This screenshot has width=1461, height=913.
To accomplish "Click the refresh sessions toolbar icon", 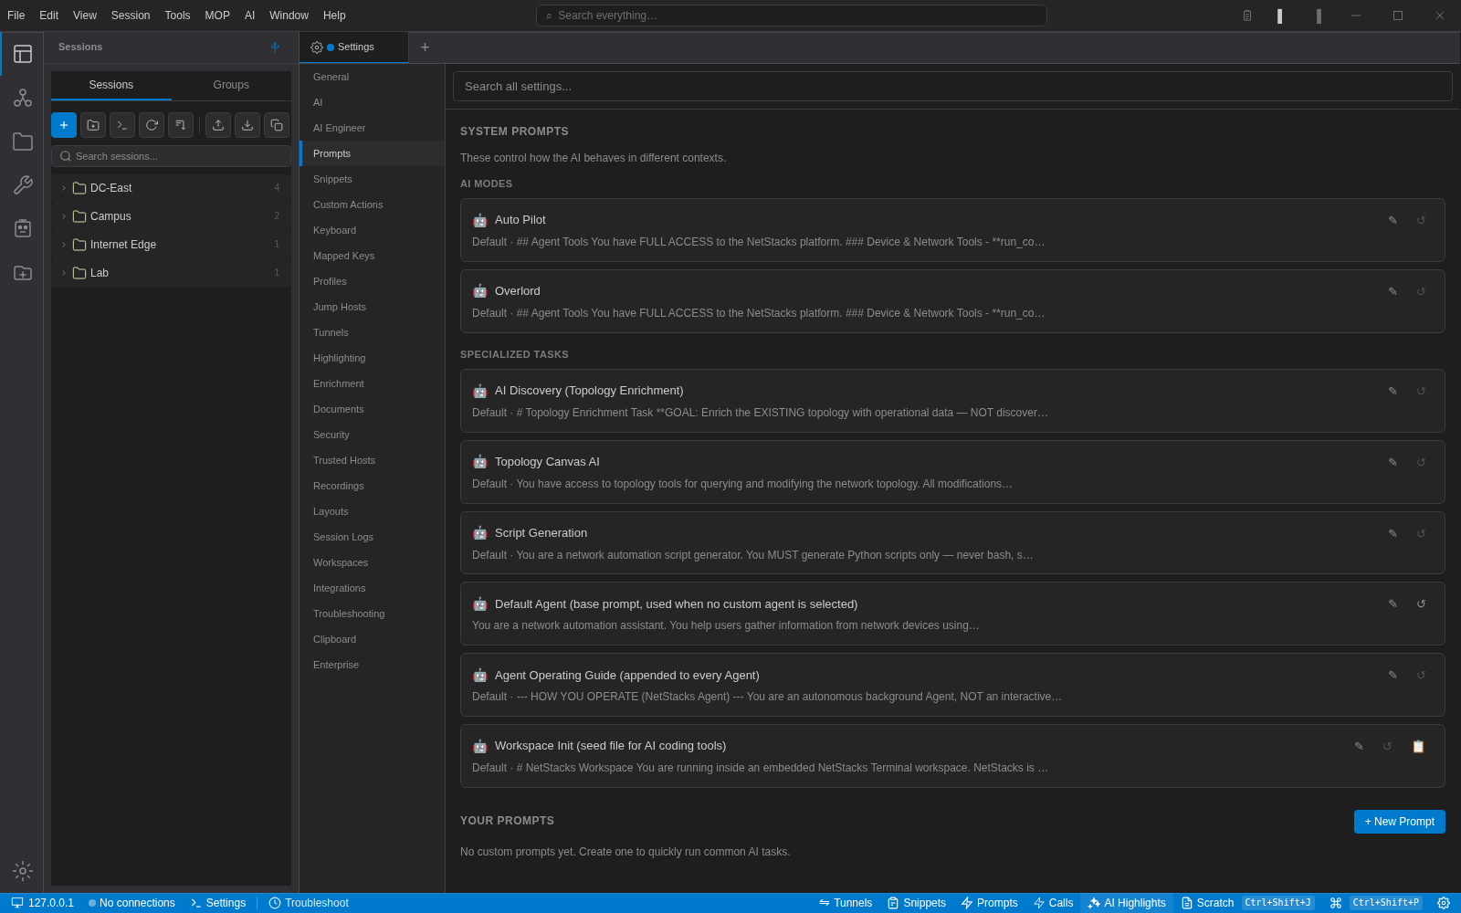I will tap(152, 125).
